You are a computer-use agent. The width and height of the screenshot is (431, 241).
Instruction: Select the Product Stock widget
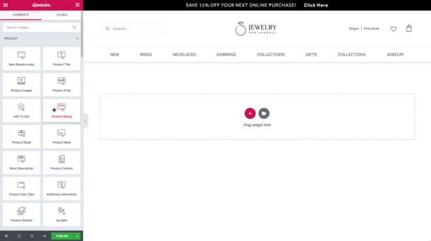[22, 137]
